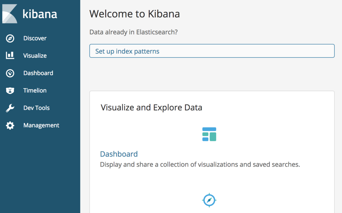Select the Dashboard sidebar label
Viewport: 342px width, 213px height.
click(x=38, y=73)
